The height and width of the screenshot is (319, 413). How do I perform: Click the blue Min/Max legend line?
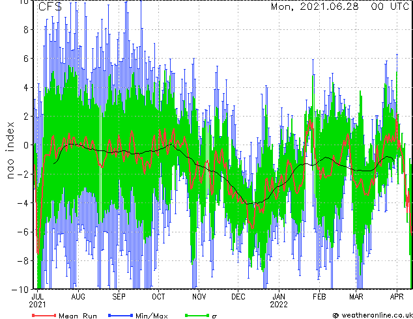(121, 315)
